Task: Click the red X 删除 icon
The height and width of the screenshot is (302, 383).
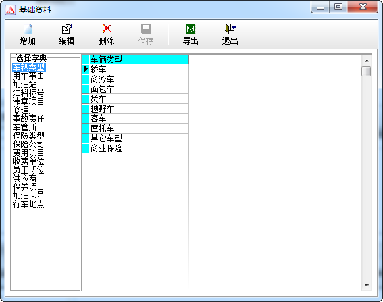Action: click(107, 29)
